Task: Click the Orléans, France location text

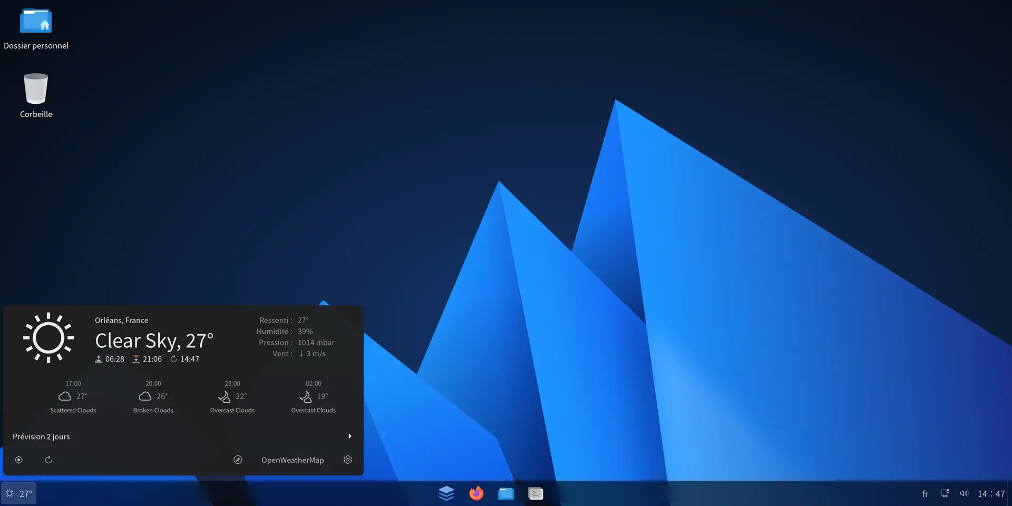Action: click(x=121, y=320)
